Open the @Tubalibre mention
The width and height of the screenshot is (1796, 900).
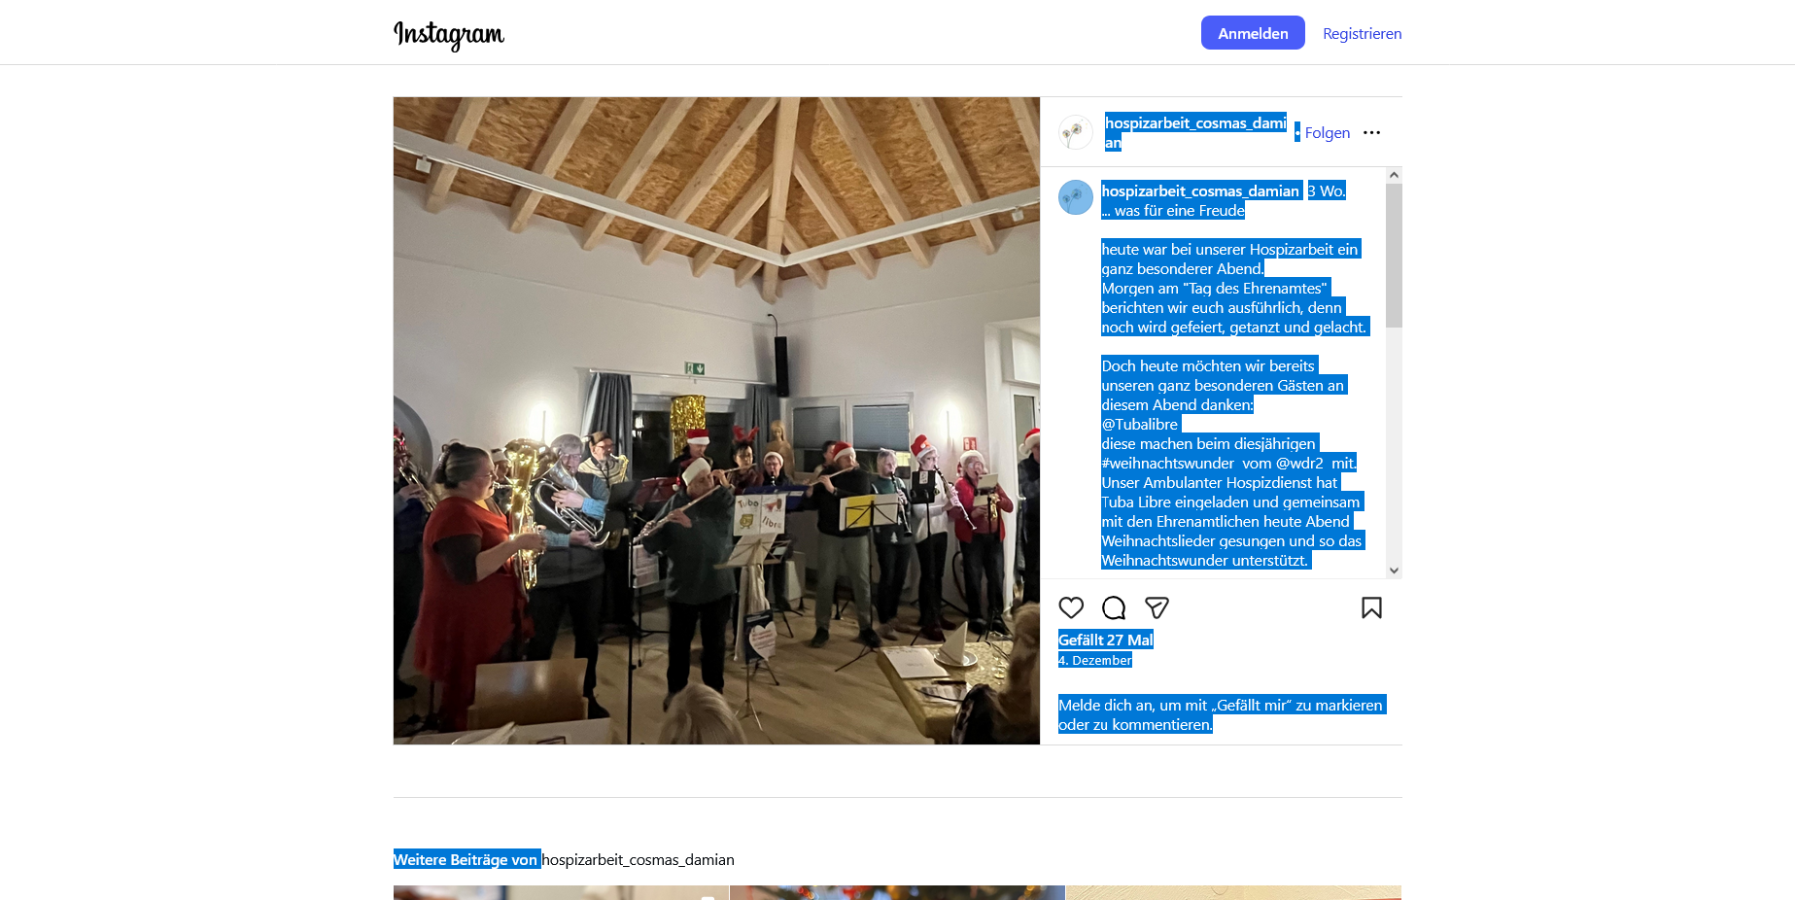click(x=1140, y=425)
